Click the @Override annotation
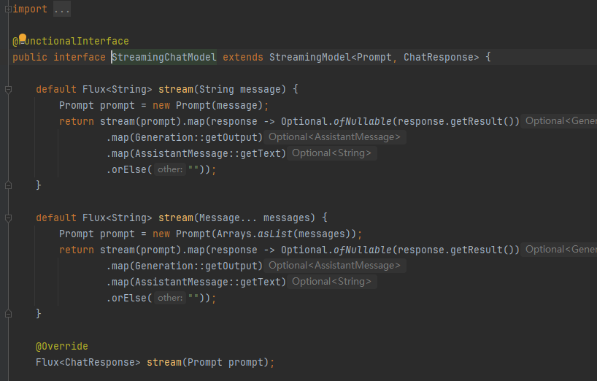 pyautogui.click(x=62, y=347)
